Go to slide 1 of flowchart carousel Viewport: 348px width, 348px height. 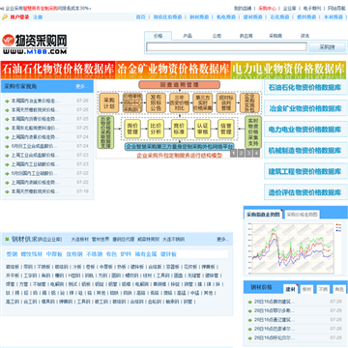click(x=233, y=154)
